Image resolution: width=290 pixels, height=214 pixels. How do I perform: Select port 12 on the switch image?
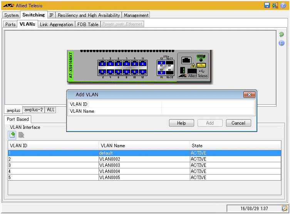click(142, 72)
